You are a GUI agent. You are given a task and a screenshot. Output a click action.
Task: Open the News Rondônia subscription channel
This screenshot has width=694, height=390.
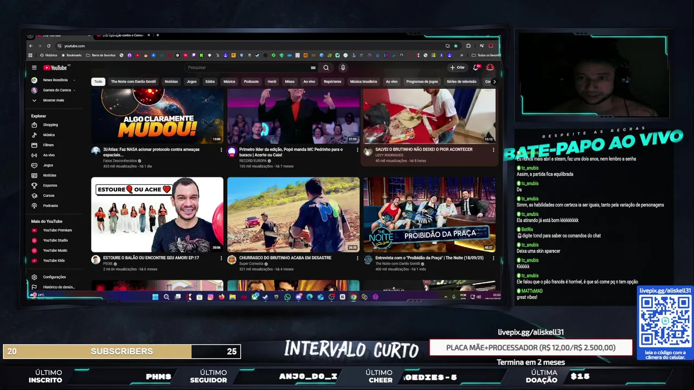55,80
